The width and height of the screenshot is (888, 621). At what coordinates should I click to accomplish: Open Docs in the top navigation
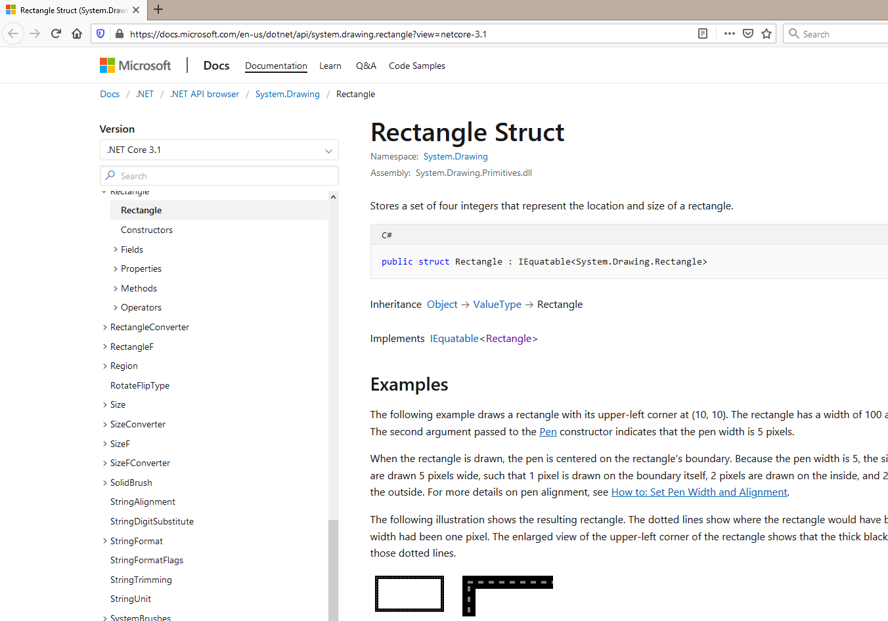216,66
